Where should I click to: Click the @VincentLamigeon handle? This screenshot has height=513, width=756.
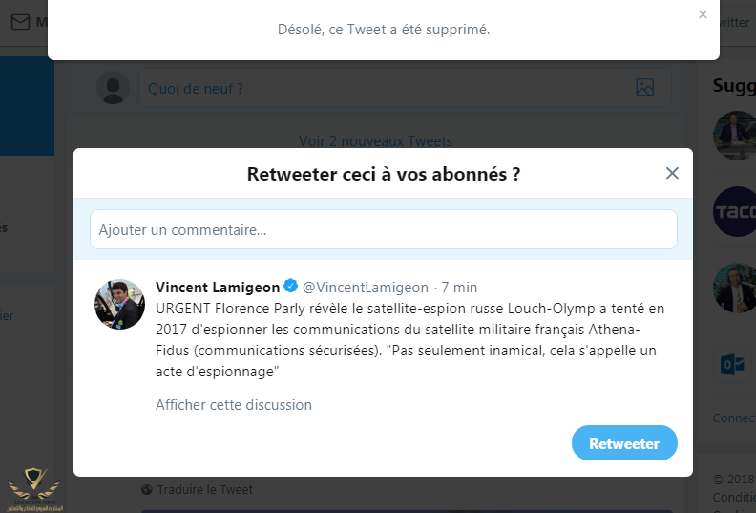[x=367, y=287]
